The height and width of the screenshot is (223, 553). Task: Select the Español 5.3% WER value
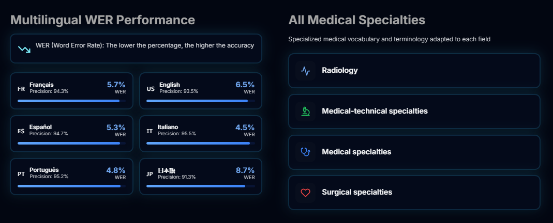click(115, 127)
